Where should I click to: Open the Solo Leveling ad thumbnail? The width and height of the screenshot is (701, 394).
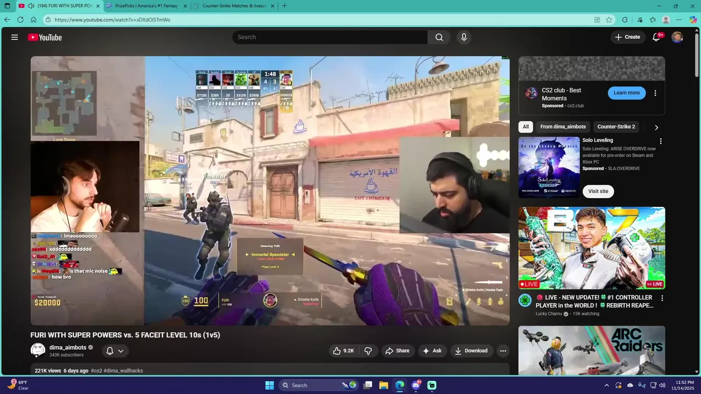click(549, 167)
